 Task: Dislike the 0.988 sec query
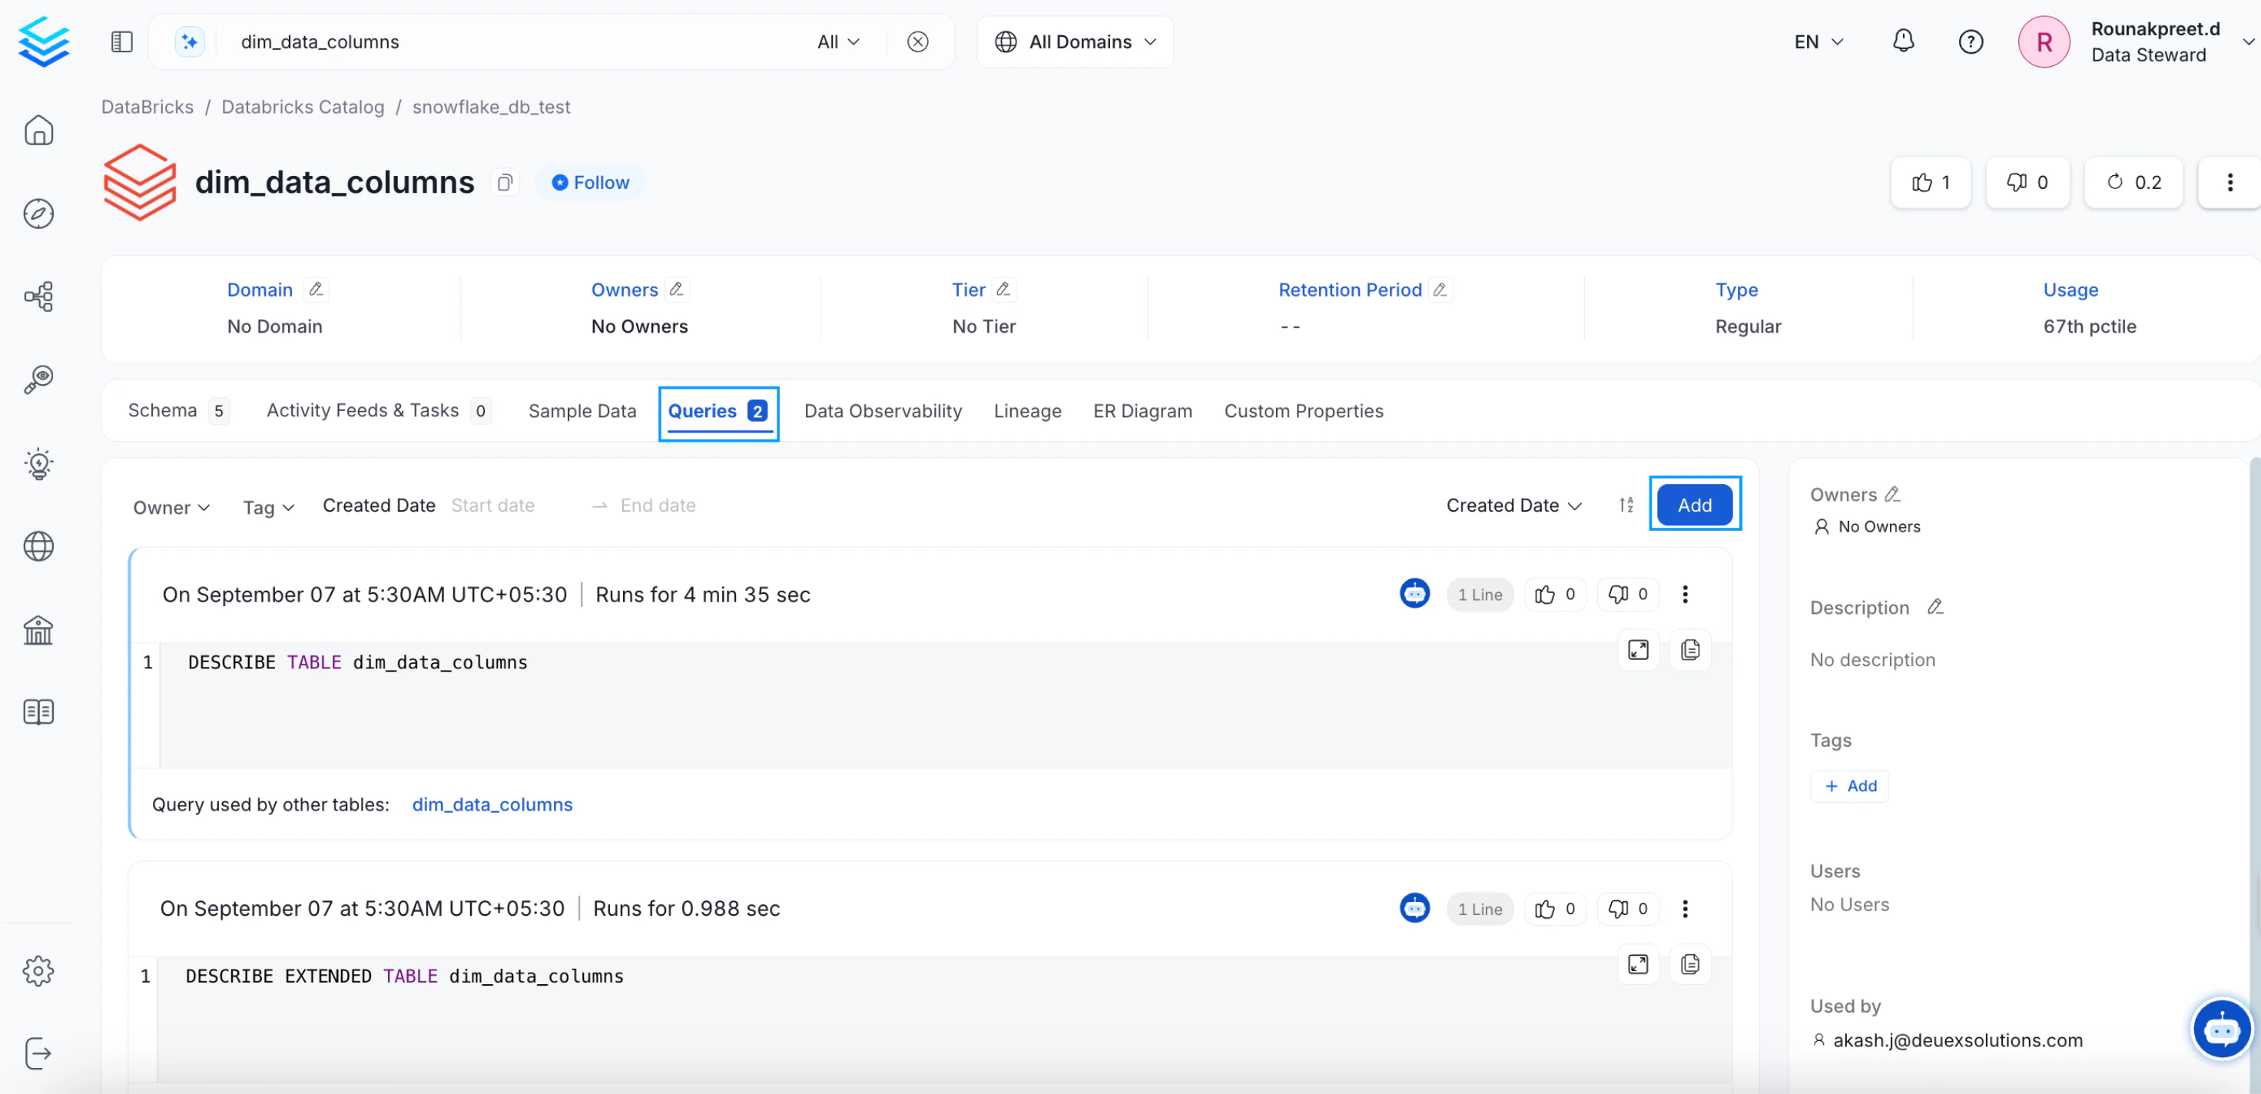coord(1627,909)
